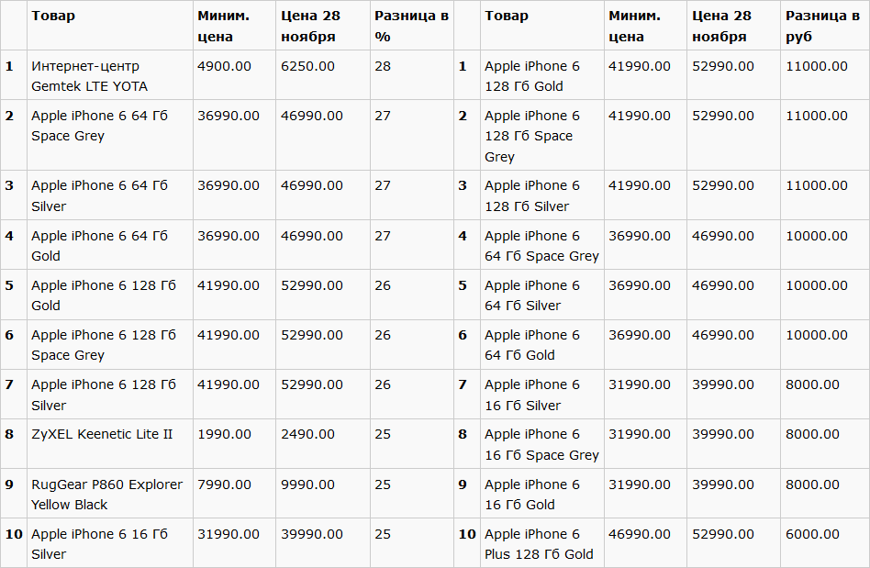Select the 9990.00 price cell
870x568 pixels.
click(x=308, y=484)
